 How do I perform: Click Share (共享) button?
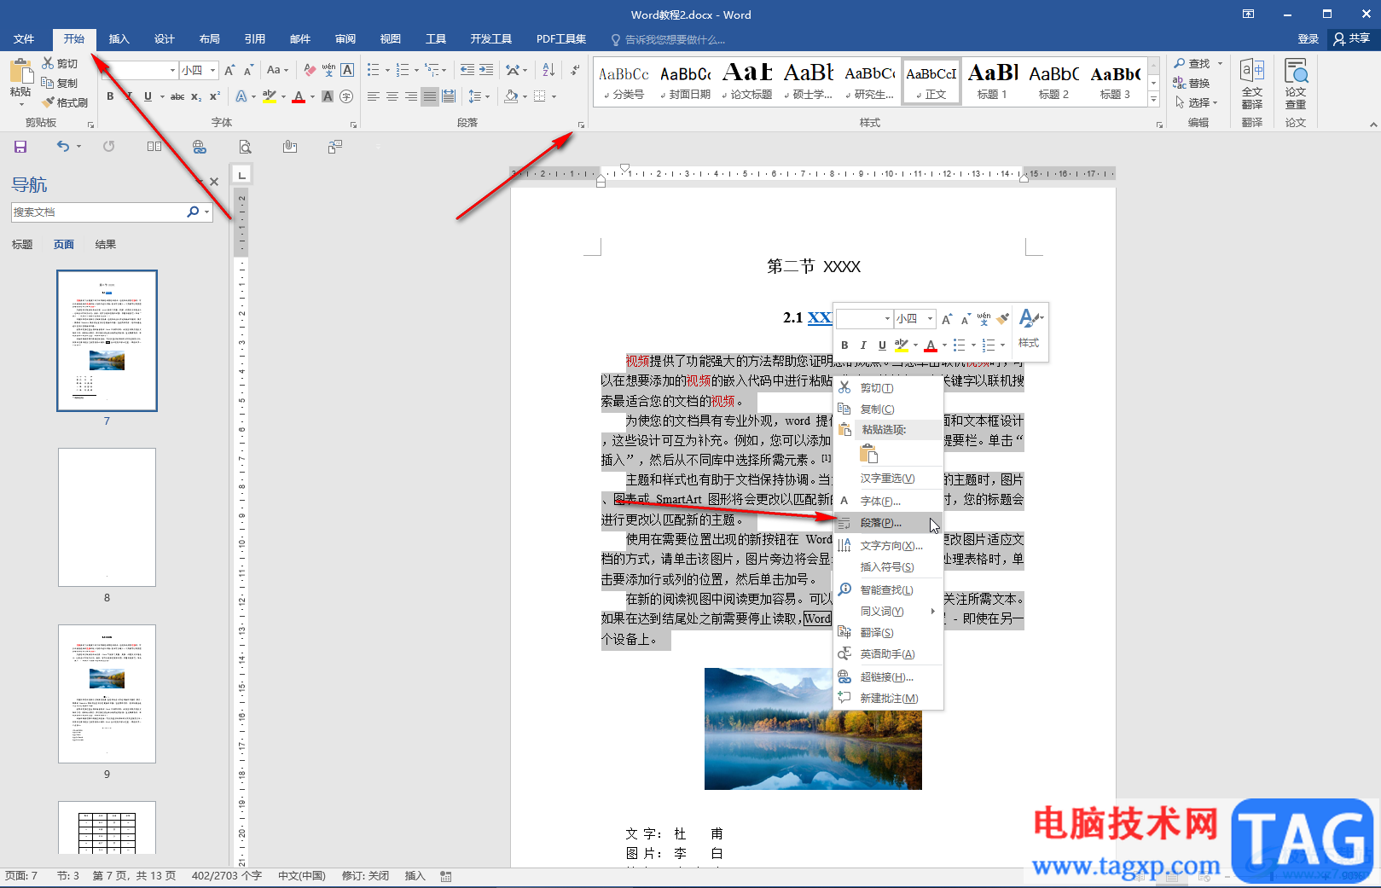click(x=1352, y=39)
